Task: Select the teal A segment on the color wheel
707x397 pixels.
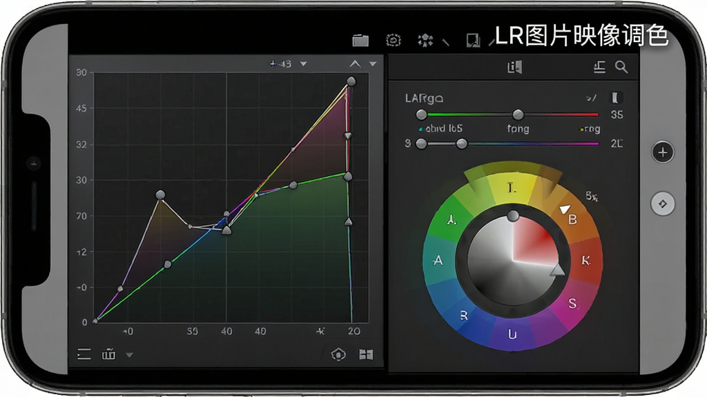Action: tap(438, 260)
